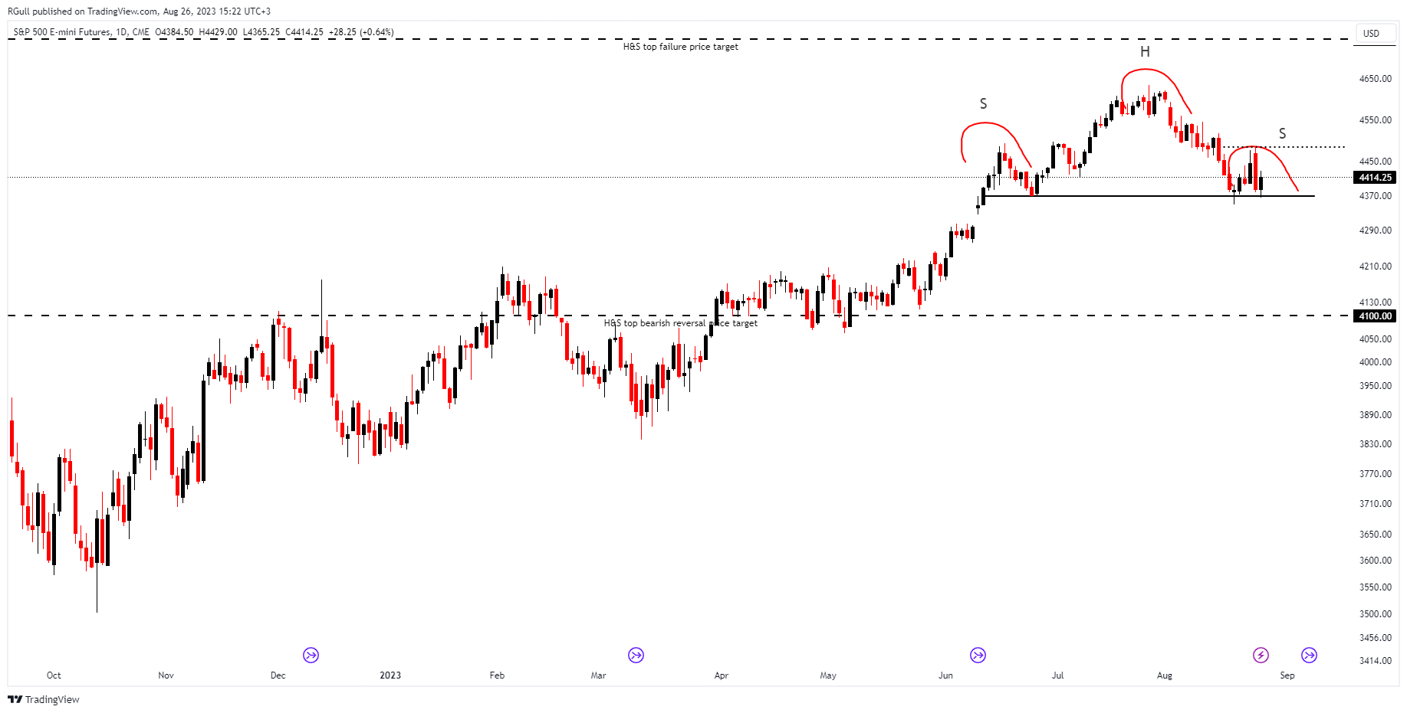Click the TradingView logo at bottom

pyautogui.click(x=44, y=699)
